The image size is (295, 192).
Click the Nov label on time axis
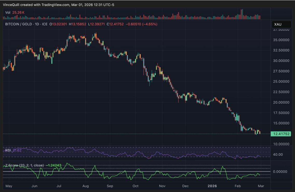[x=162, y=186]
